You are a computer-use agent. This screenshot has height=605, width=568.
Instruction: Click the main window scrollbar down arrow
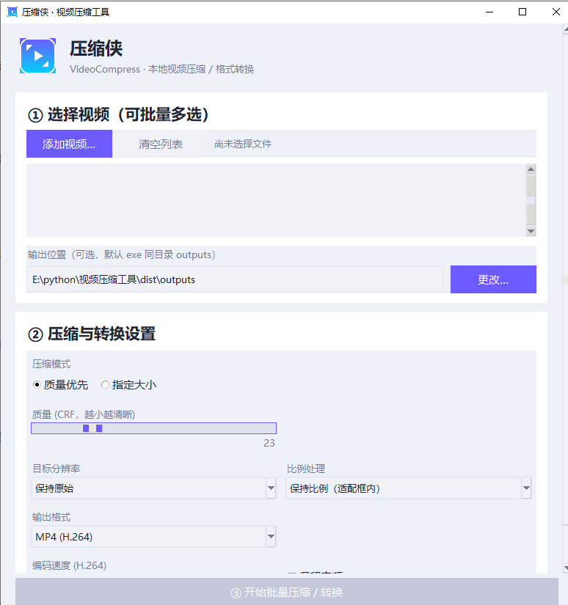565,568
